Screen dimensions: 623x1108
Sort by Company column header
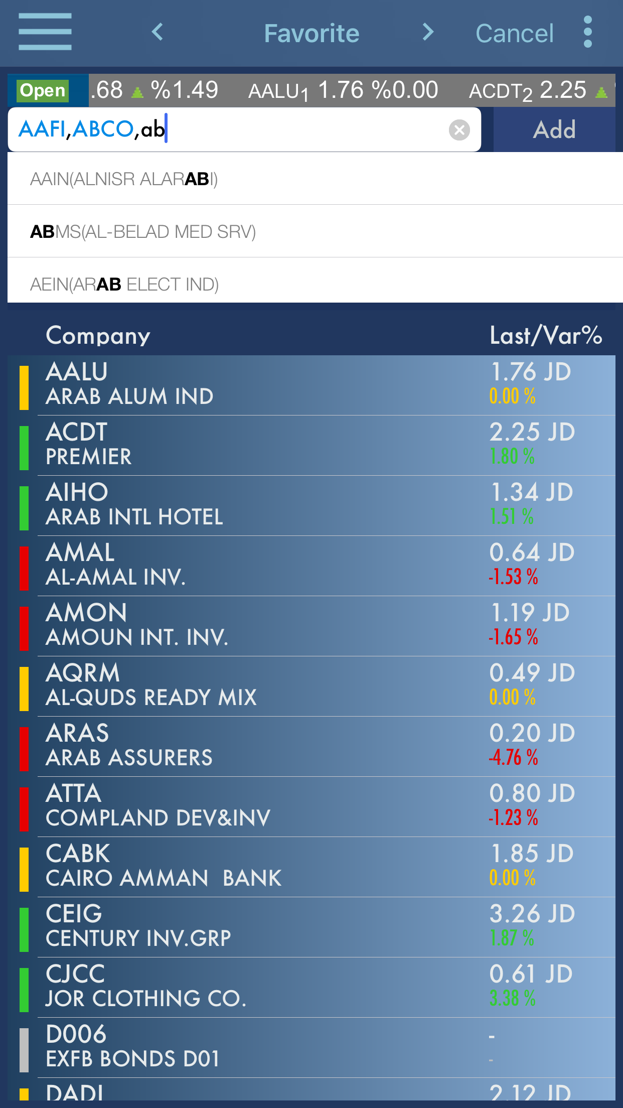tap(98, 335)
